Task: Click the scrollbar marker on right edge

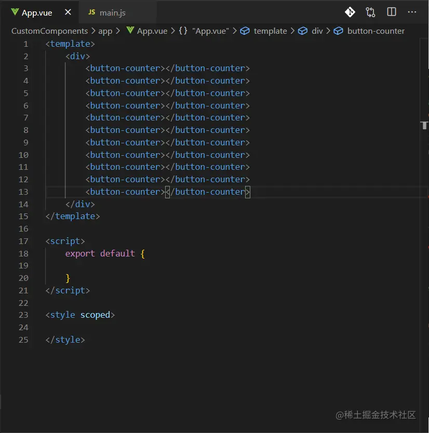Action: pyautogui.click(x=424, y=125)
